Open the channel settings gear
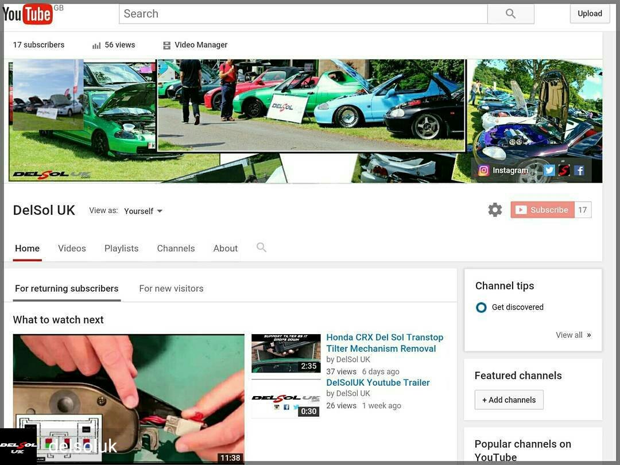 pyautogui.click(x=495, y=210)
